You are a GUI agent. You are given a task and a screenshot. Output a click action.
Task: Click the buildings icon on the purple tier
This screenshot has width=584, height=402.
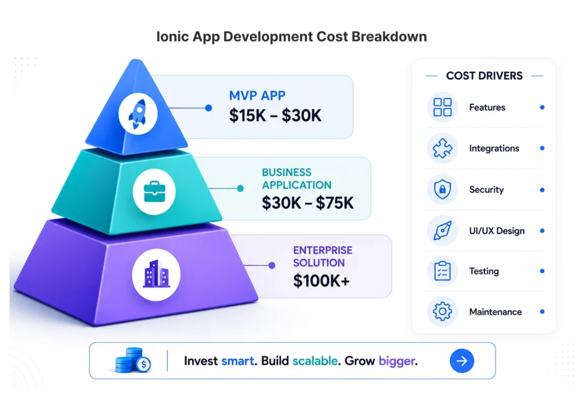pyautogui.click(x=156, y=274)
